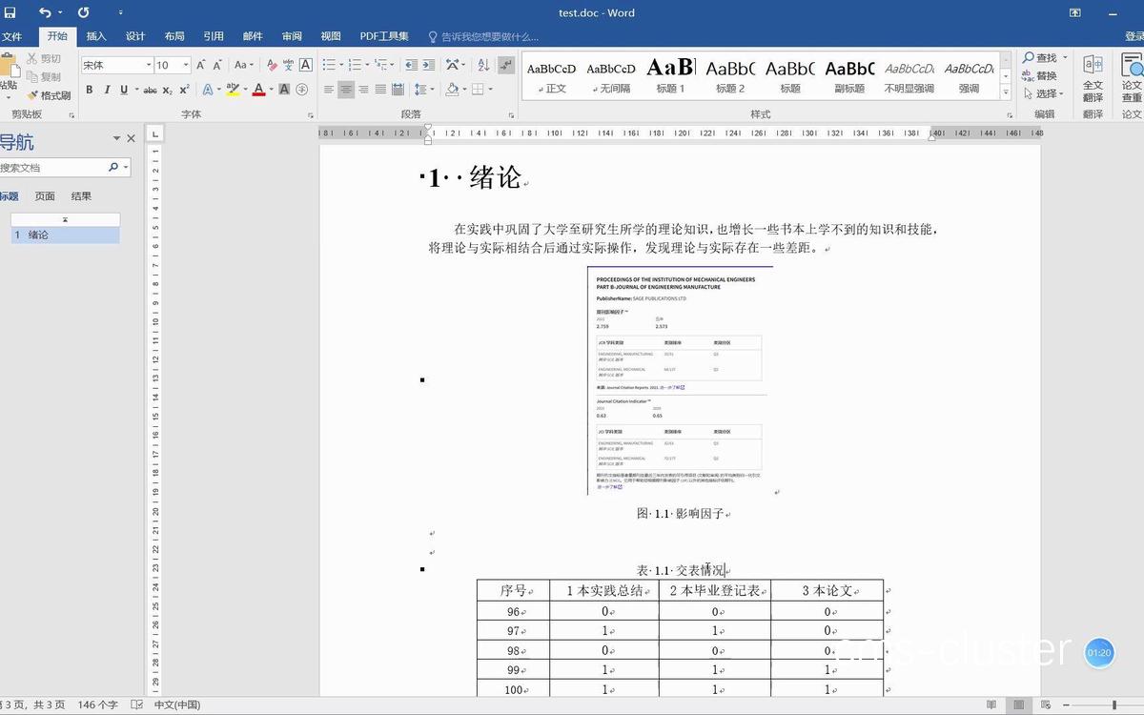Open the phonetic guide (文) tool

pos(289,65)
